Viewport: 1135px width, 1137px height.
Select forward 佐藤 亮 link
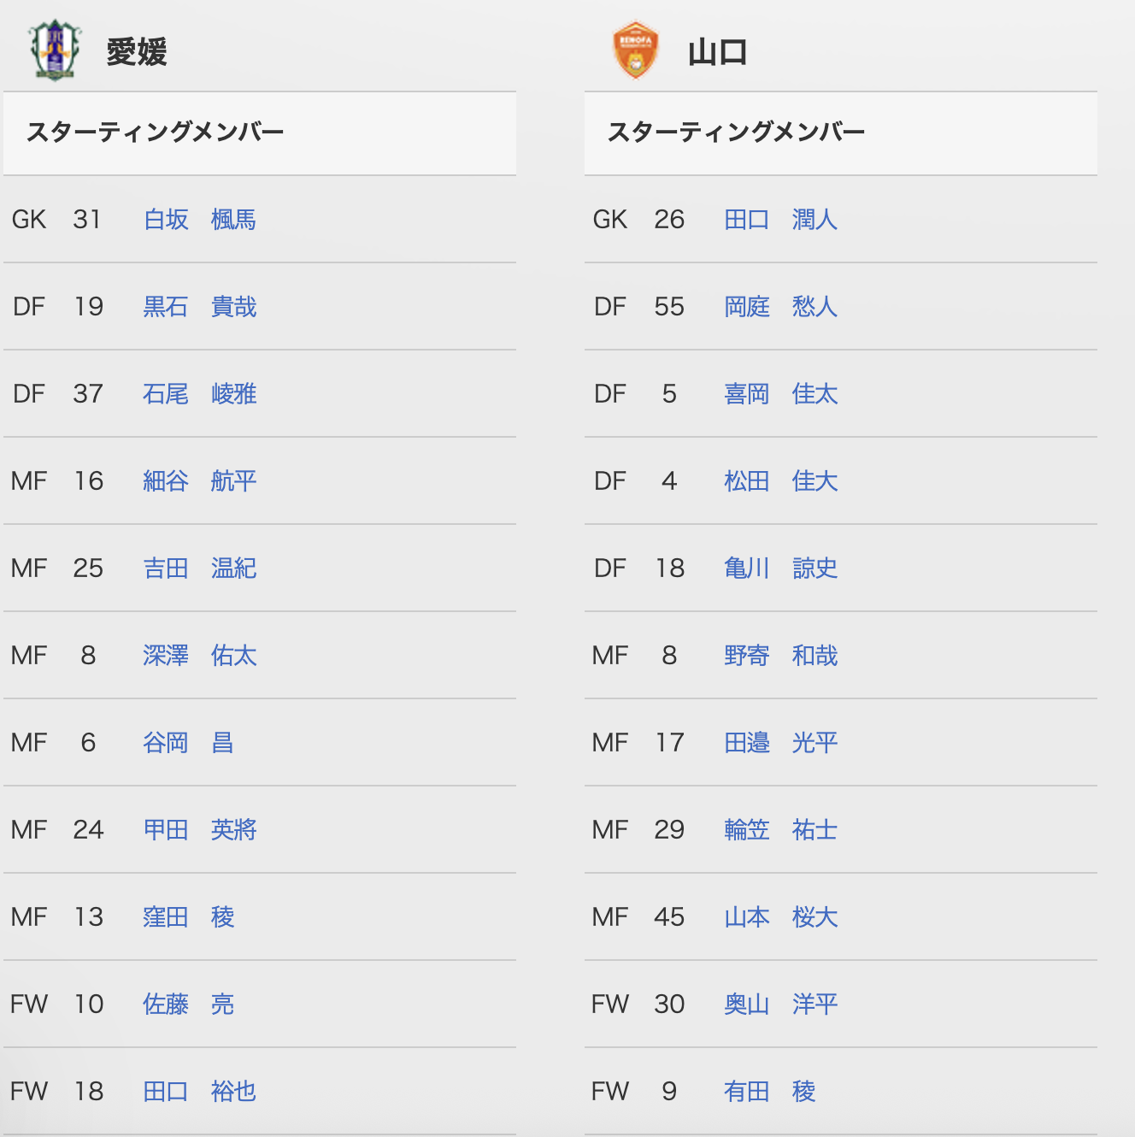188,1004
